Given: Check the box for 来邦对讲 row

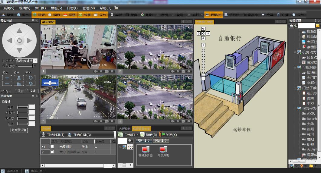Looking at the screenshot, I should pyautogui.click(x=52, y=147).
